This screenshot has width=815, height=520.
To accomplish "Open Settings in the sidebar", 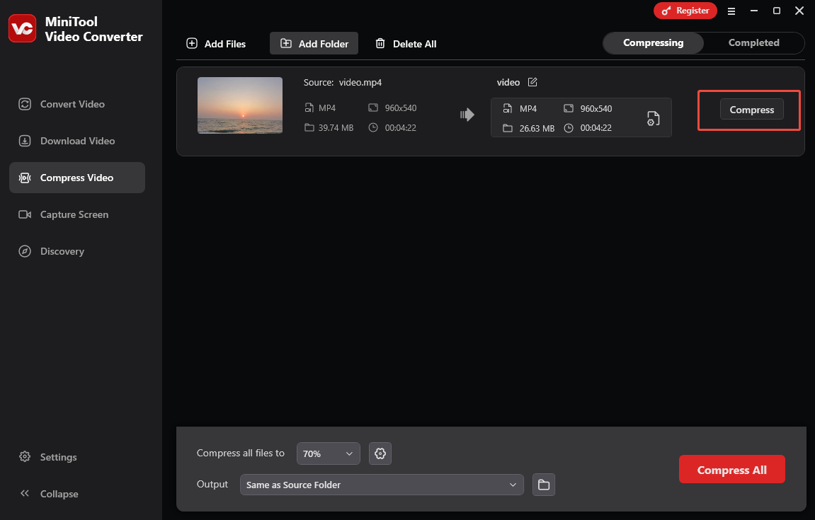I will [x=48, y=457].
